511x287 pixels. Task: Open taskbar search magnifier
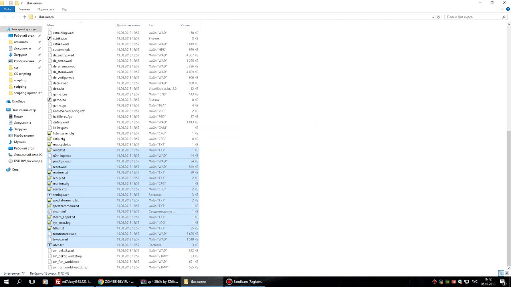(19, 282)
